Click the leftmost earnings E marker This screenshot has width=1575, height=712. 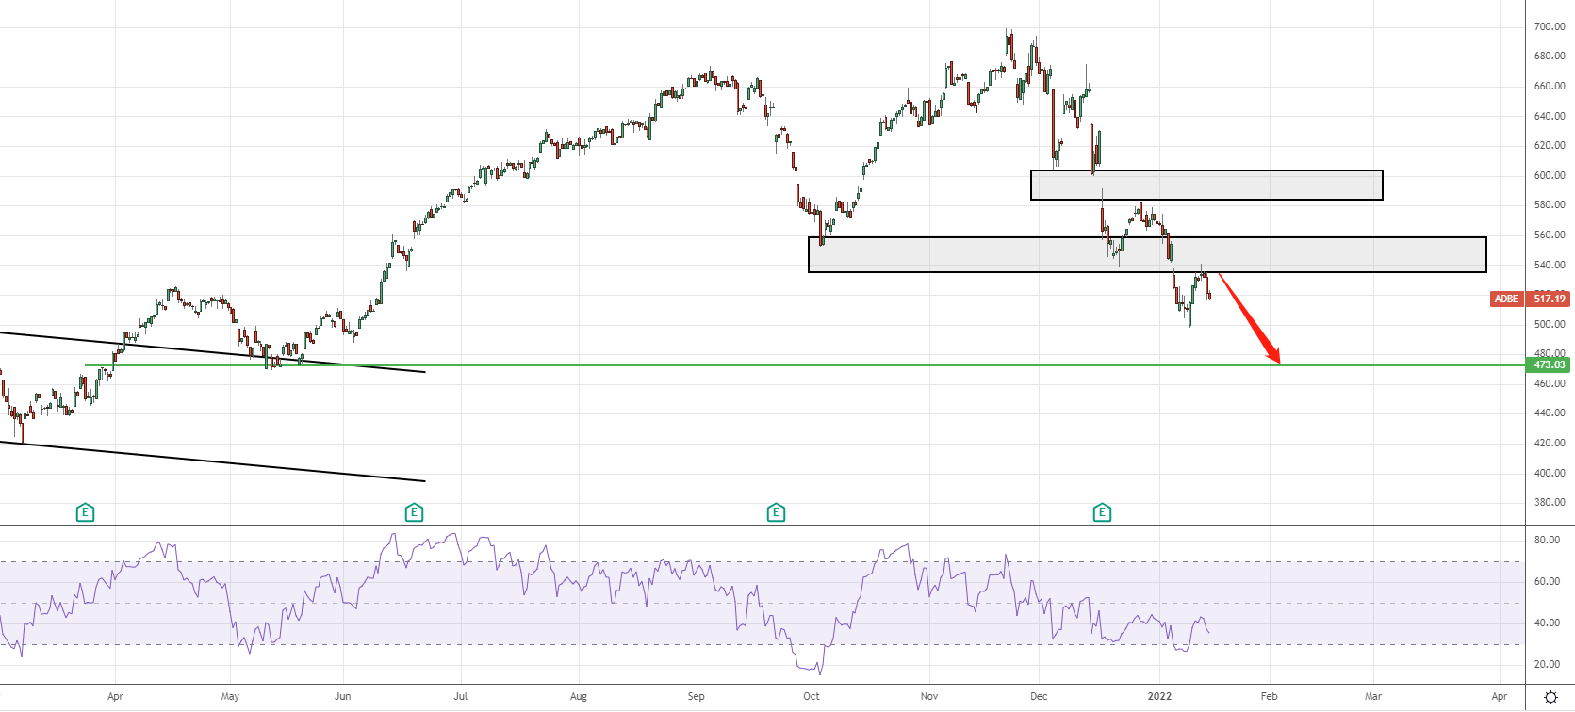[x=85, y=512]
